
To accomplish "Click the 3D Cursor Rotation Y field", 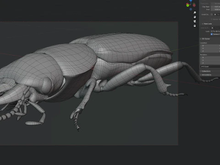I will click(210, 60).
